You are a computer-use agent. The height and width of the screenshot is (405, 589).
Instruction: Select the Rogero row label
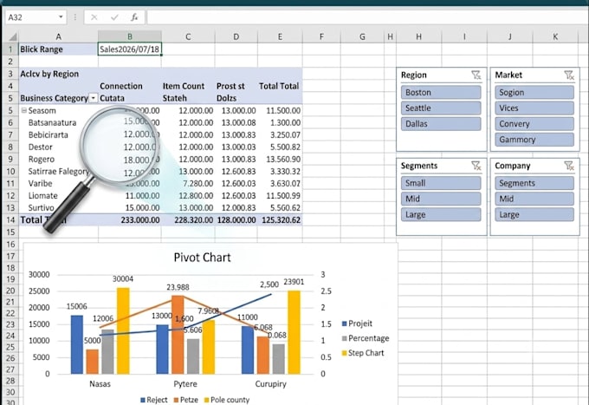coord(42,160)
